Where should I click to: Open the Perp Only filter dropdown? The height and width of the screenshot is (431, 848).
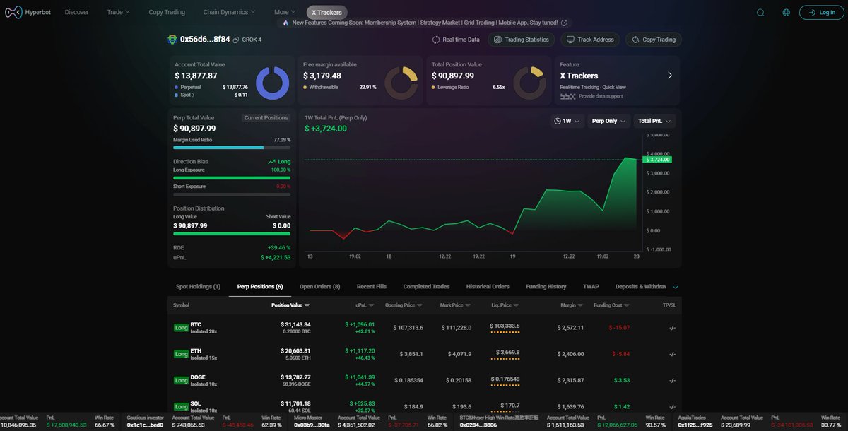608,121
